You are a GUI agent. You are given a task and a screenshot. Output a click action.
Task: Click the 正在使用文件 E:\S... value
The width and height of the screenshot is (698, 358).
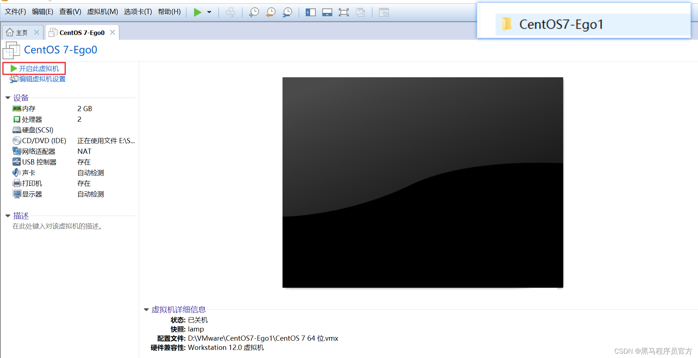click(106, 141)
